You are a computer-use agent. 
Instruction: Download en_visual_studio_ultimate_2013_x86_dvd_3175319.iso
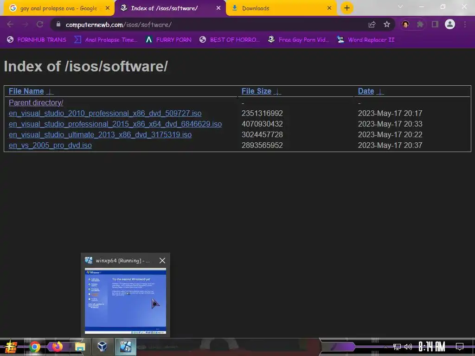tap(100, 134)
